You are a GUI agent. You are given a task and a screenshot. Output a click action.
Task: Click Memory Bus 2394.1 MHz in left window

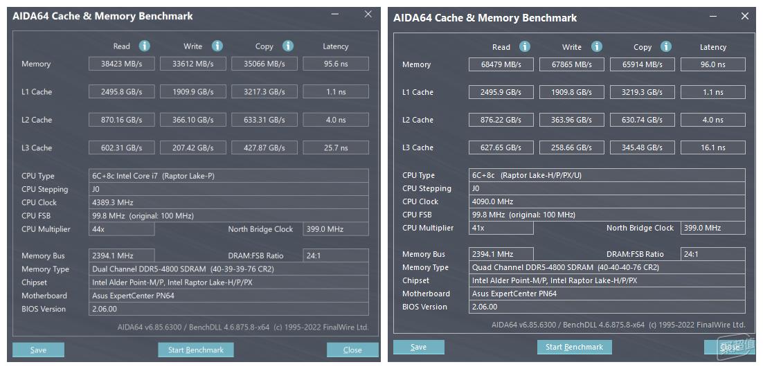[x=122, y=255]
